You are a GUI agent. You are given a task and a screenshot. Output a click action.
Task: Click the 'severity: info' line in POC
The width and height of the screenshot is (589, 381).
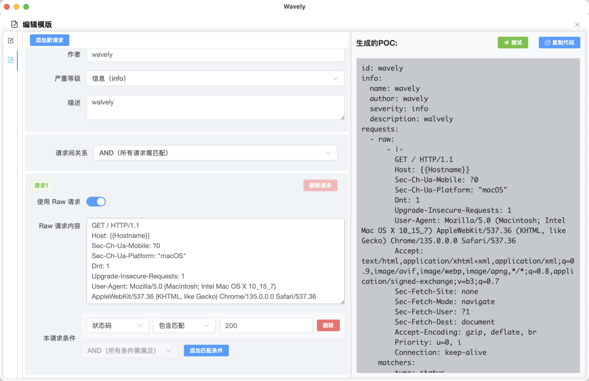tap(399, 109)
